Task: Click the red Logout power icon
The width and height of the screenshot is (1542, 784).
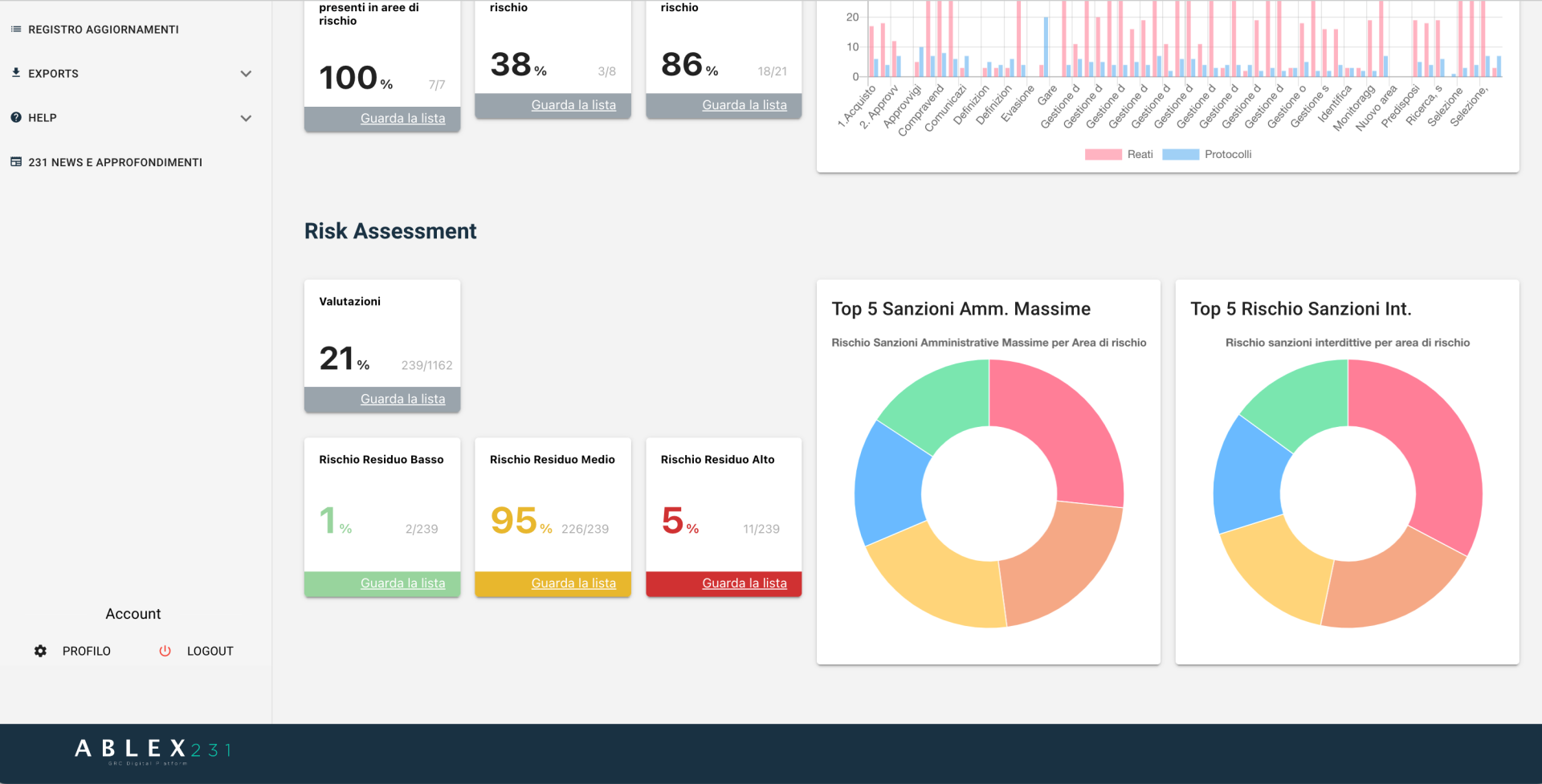Action: (165, 651)
